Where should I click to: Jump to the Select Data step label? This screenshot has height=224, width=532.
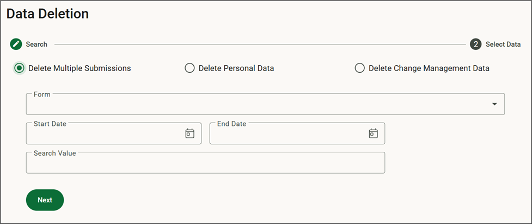503,44
